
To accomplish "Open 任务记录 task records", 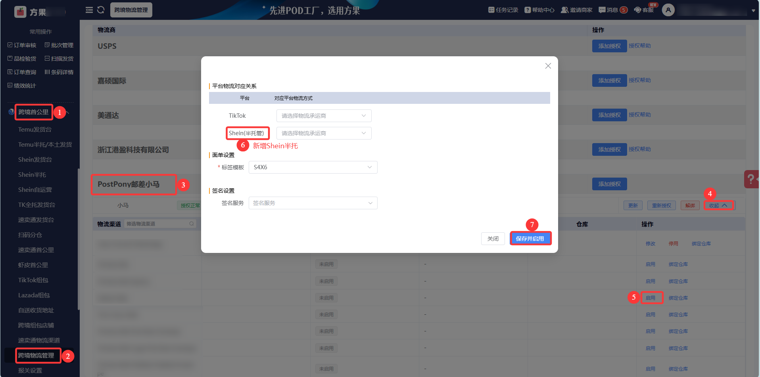I will coord(503,10).
